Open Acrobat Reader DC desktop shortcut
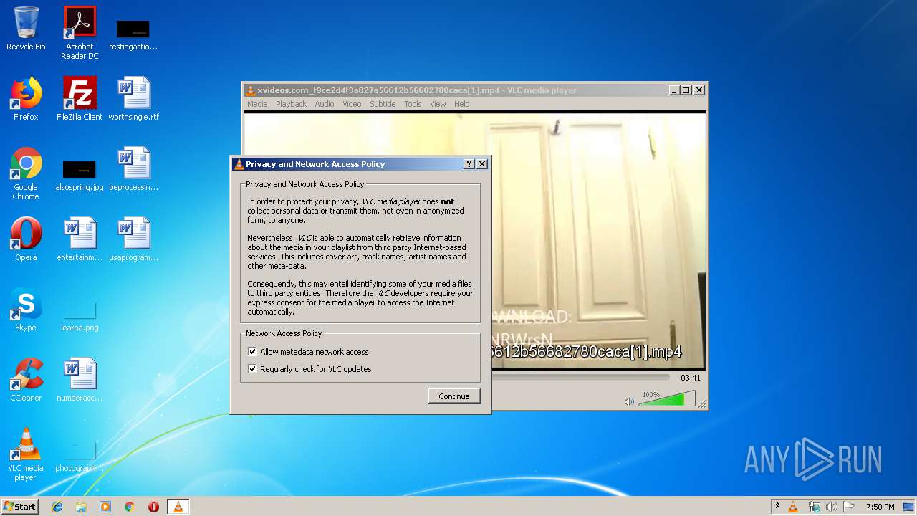The image size is (917, 516). pos(80,33)
